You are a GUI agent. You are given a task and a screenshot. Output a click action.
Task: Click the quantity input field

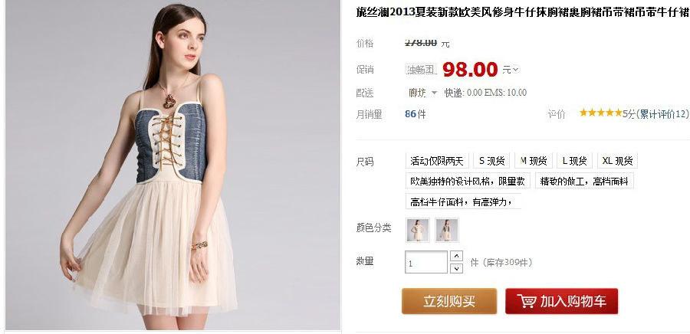tap(426, 262)
